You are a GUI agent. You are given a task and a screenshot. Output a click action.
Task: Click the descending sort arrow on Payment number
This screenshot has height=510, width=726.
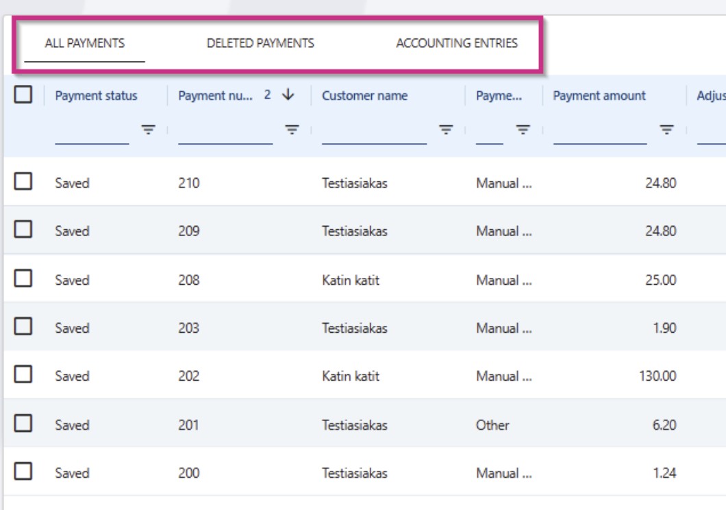(x=288, y=95)
